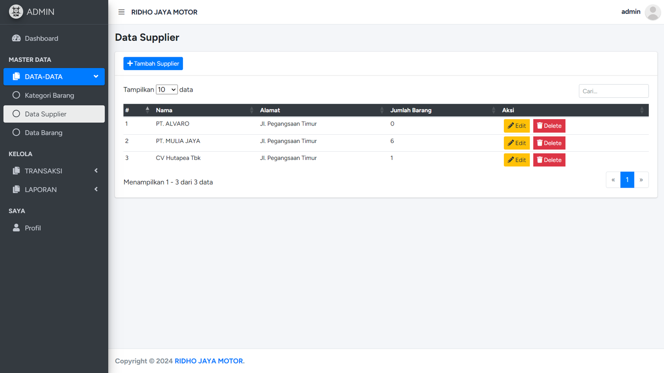
Task: Click the Cari search input field
Action: pyautogui.click(x=613, y=91)
